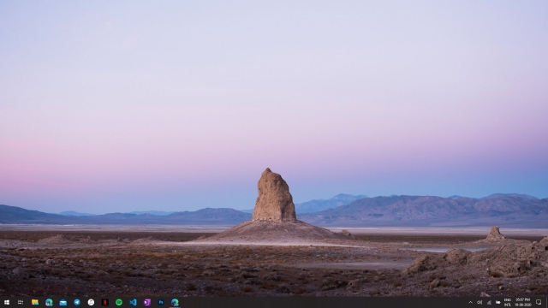The width and height of the screenshot is (548, 308).
Task: Open the Windows Start menu
Action: coord(7,302)
